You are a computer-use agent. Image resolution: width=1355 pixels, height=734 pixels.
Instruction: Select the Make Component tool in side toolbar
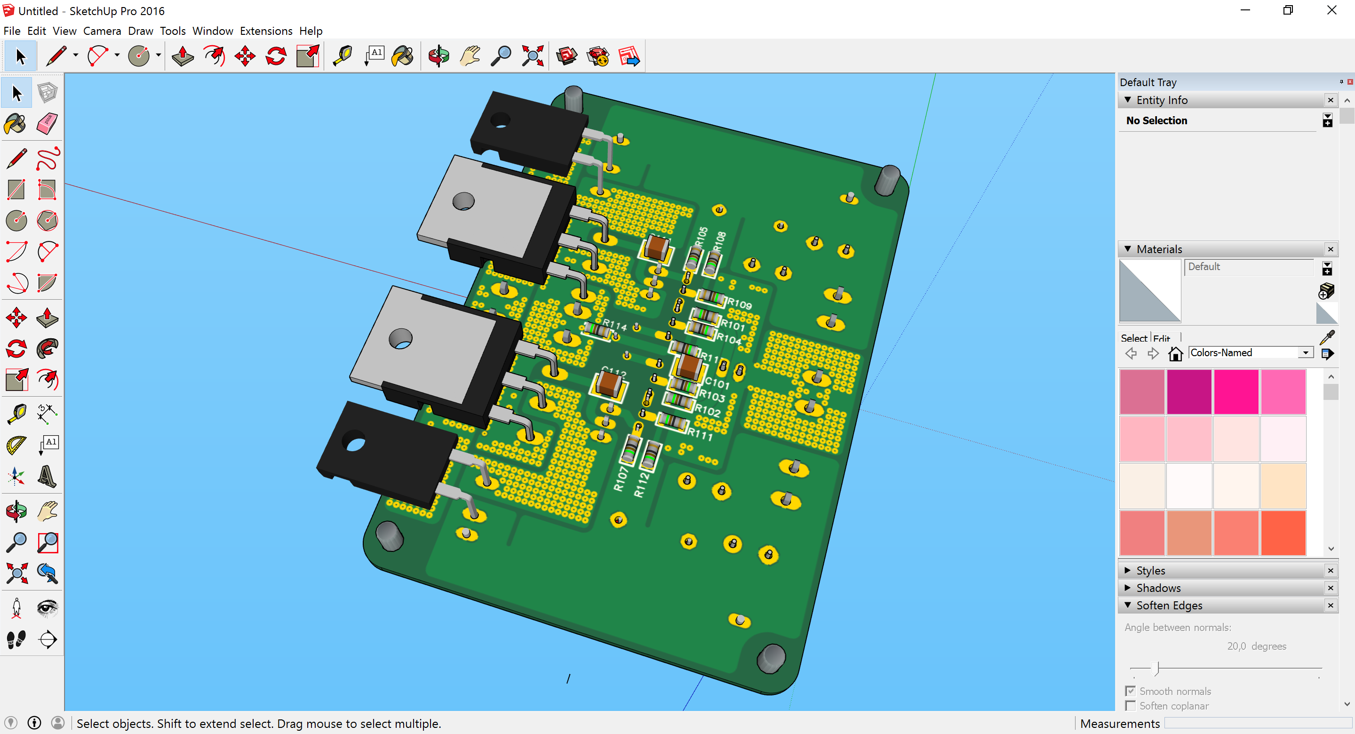[48, 93]
